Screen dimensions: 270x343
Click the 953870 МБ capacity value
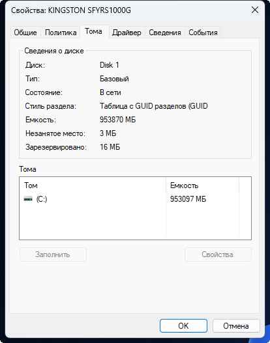pyautogui.click(x=117, y=120)
